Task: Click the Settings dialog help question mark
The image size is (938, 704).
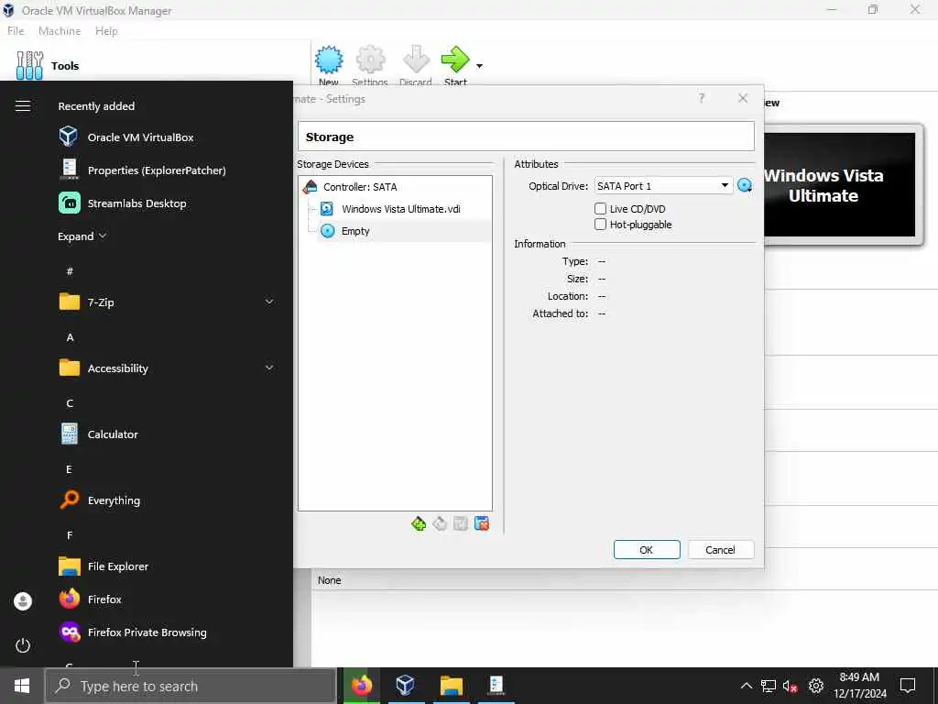Action: [x=701, y=98]
